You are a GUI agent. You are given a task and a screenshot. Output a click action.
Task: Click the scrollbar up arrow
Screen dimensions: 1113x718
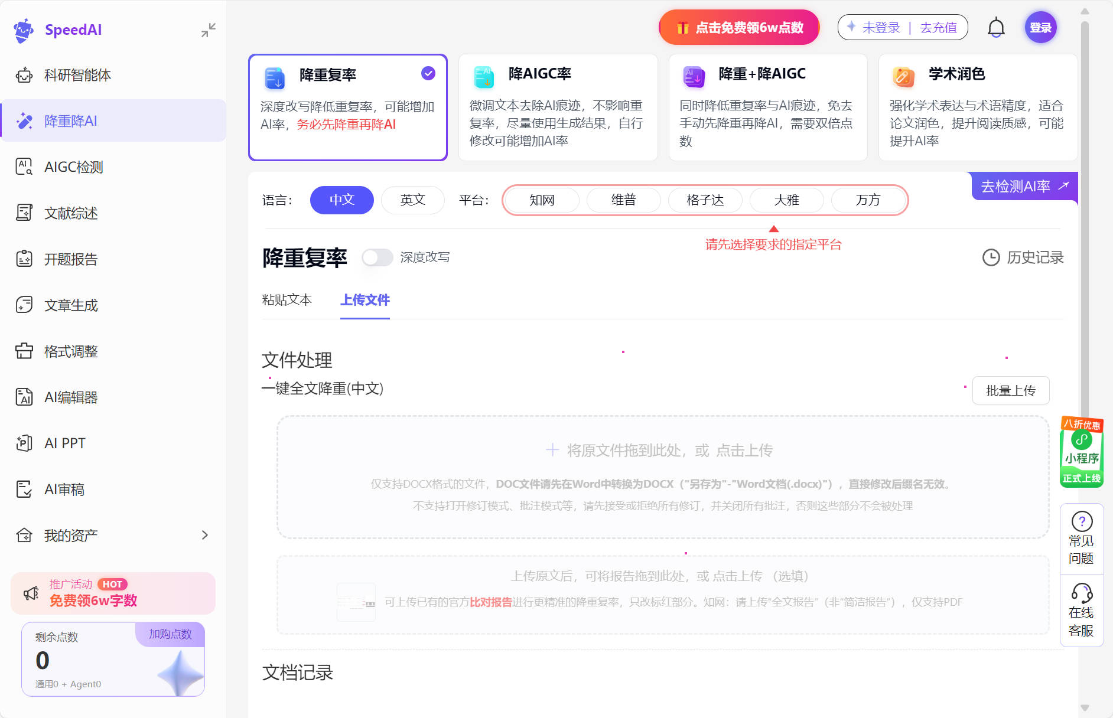point(1085,11)
